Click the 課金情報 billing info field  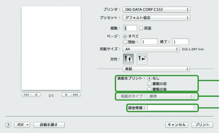pyautogui.click(x=170, y=108)
